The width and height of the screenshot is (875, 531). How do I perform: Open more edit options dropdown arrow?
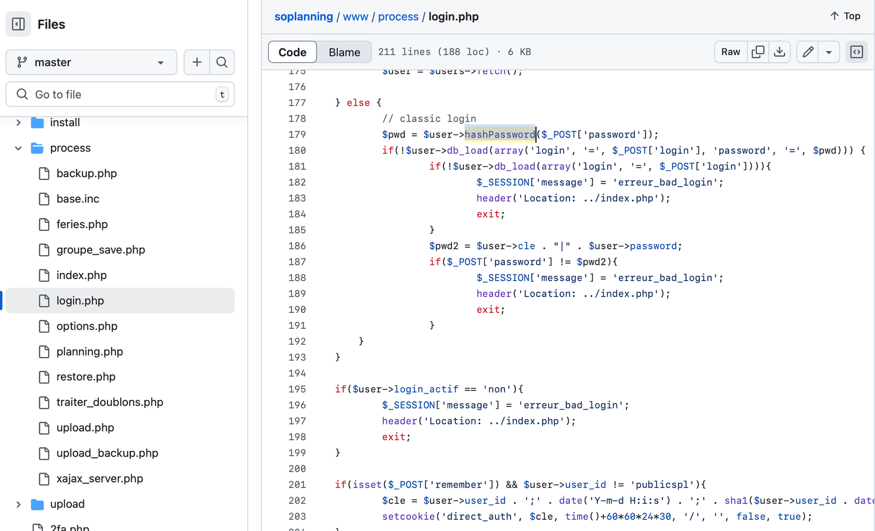(829, 52)
